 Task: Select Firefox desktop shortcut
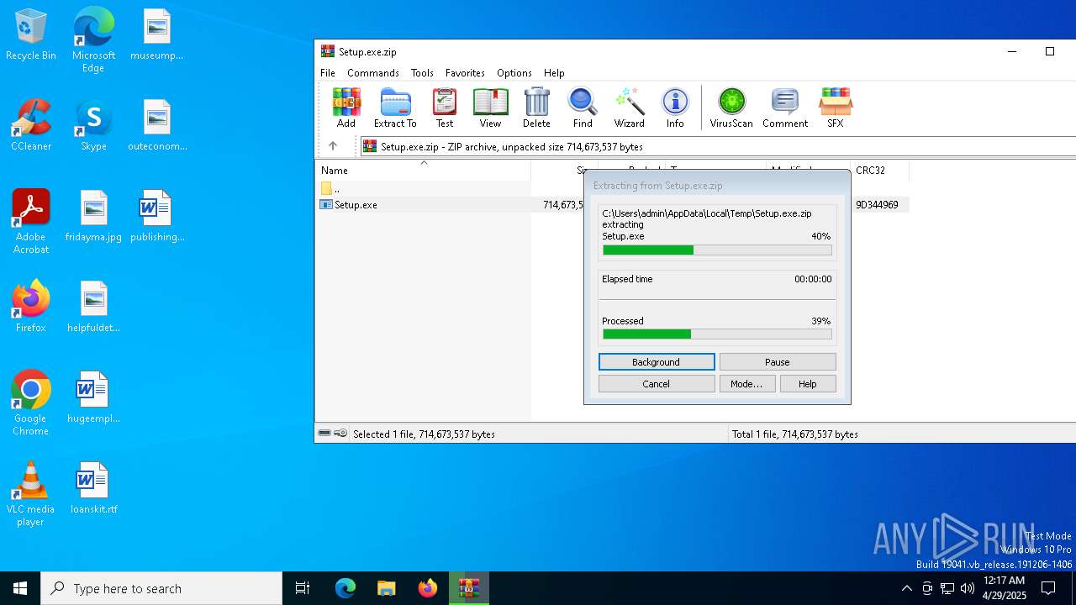31,307
